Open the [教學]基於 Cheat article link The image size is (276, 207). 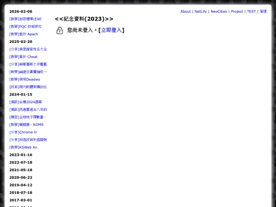coord(24,57)
